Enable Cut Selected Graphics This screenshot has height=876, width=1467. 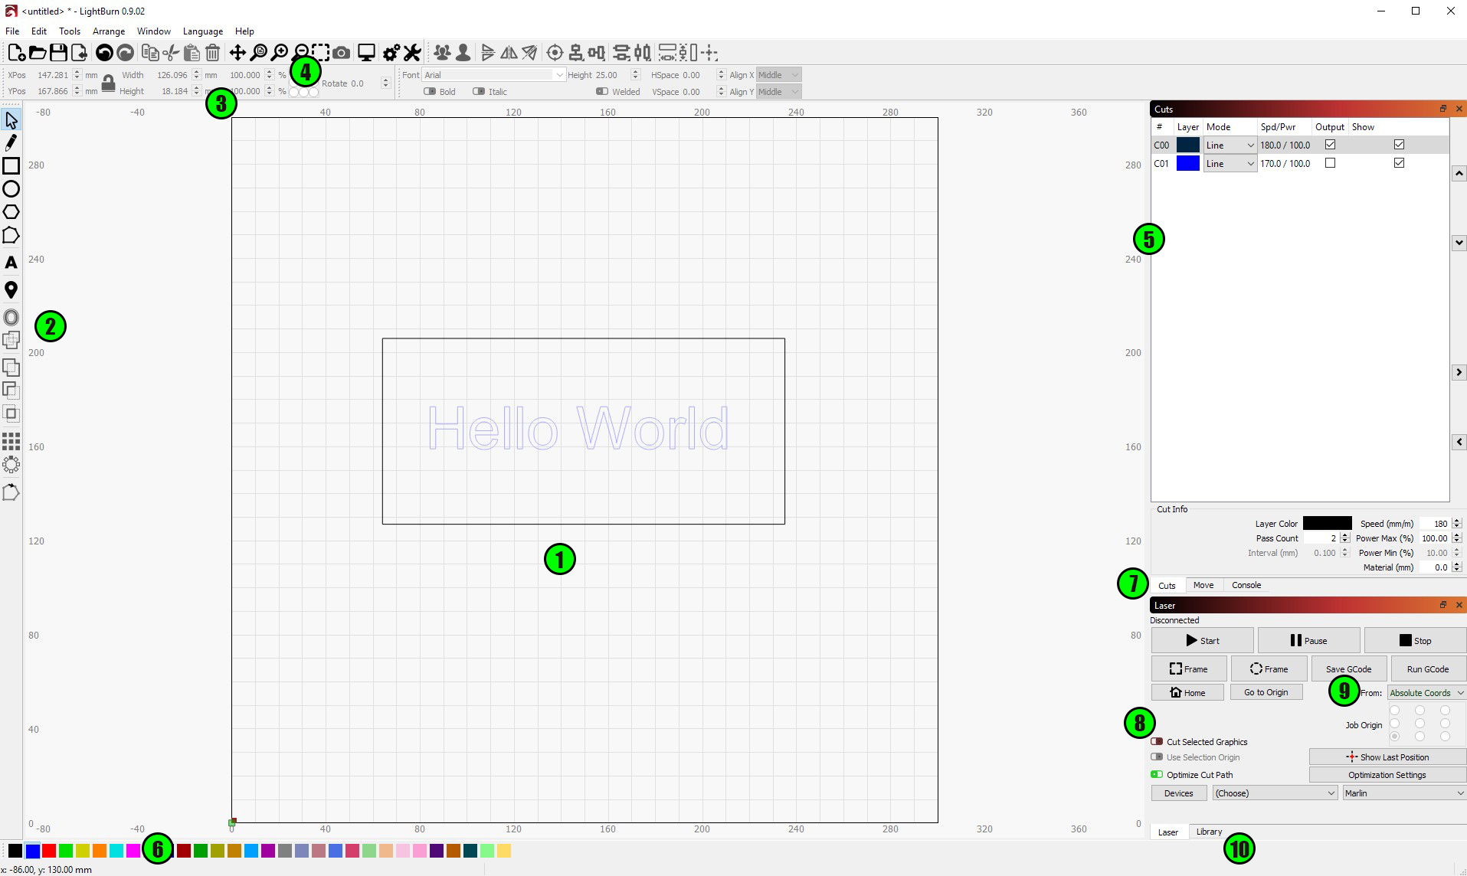pos(1157,741)
